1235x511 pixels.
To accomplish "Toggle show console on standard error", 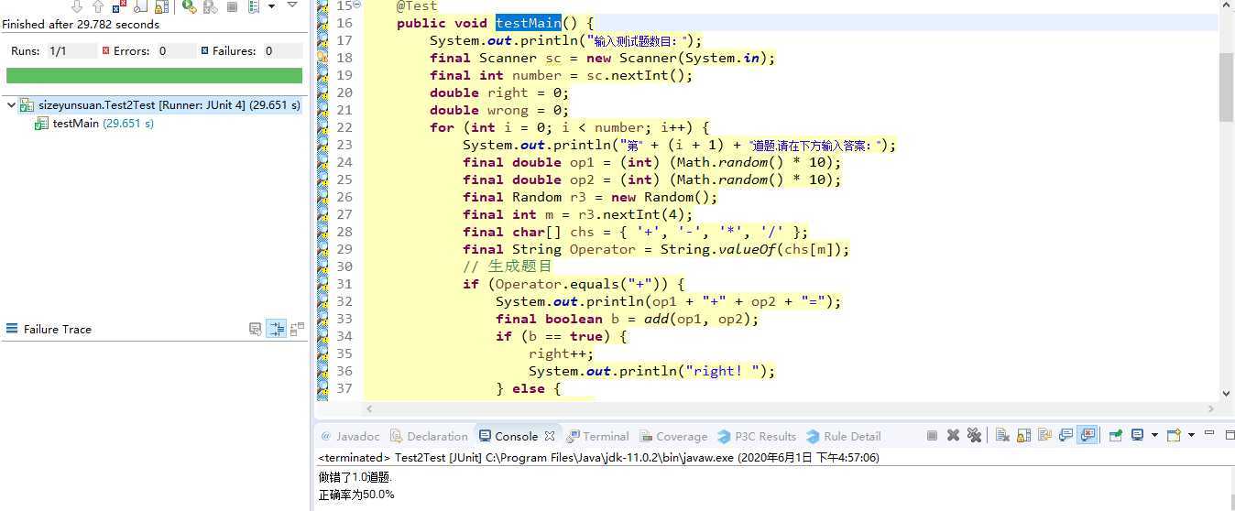I will 1088,436.
